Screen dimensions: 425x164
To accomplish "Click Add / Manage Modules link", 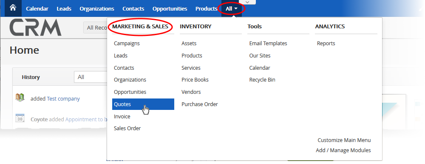I will [343, 150].
